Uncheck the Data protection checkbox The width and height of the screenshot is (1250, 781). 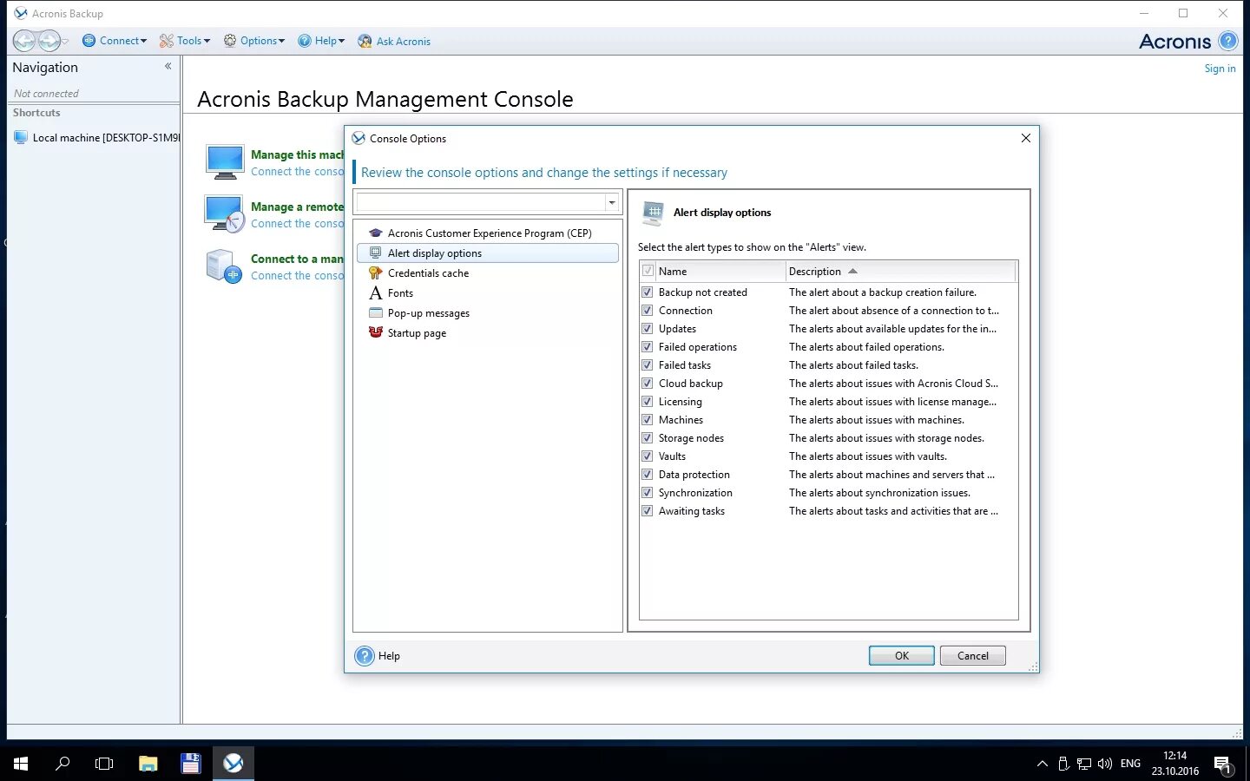pos(648,474)
